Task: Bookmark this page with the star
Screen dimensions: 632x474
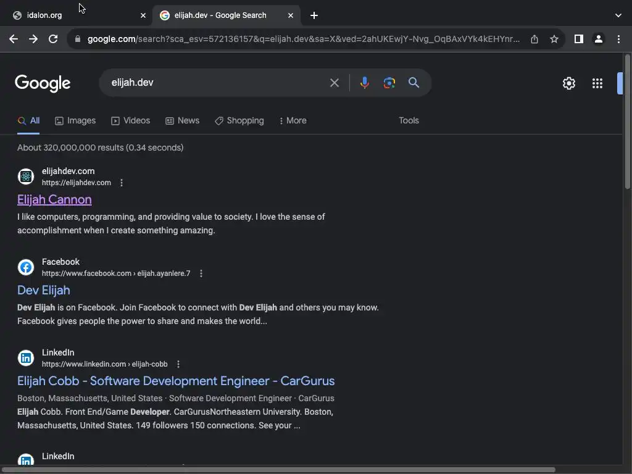Action: pyautogui.click(x=554, y=39)
